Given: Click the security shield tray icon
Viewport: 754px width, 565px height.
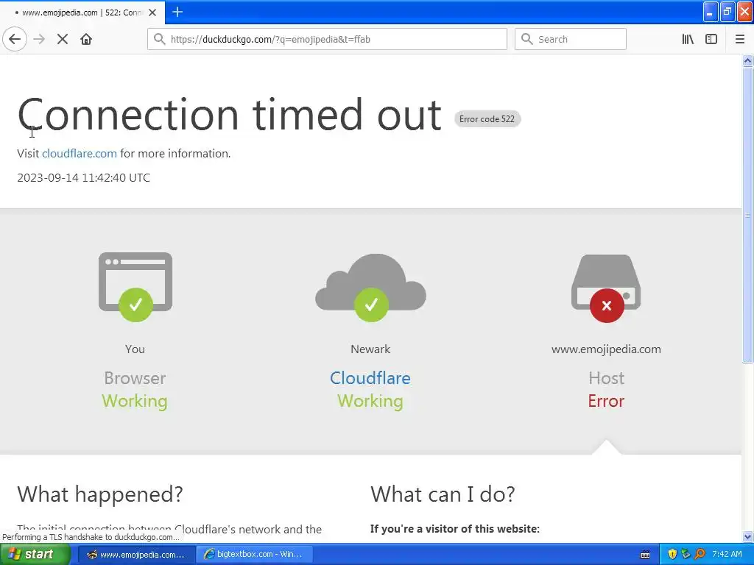Looking at the screenshot, I should click(x=672, y=555).
